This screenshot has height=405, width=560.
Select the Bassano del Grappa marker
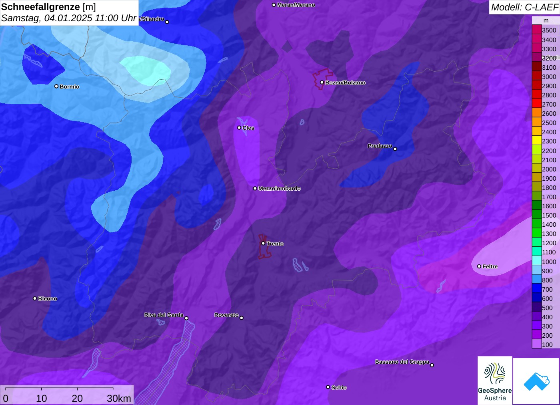[432, 365]
